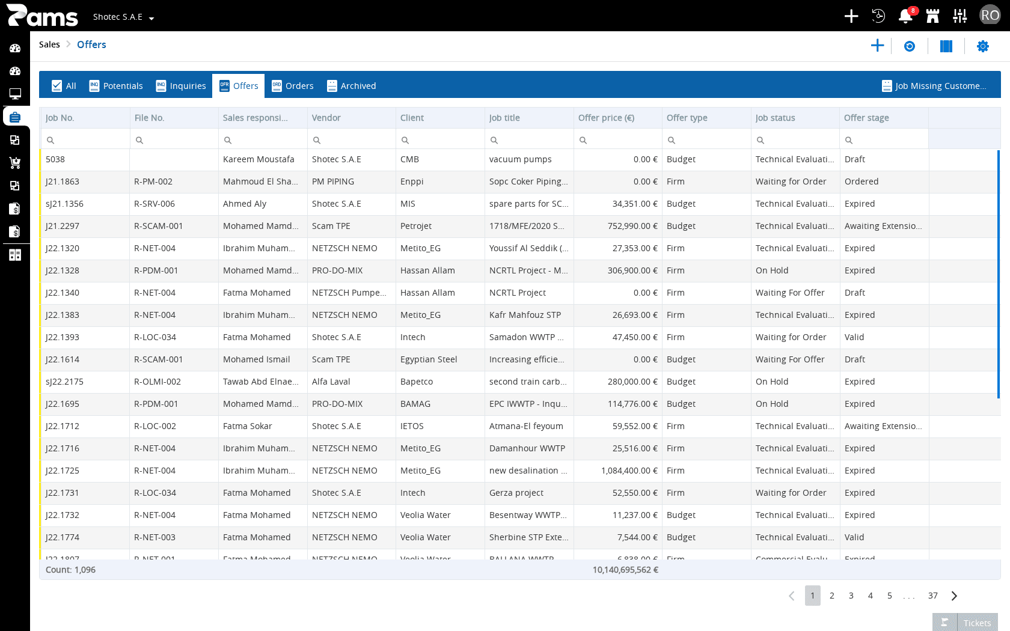Click search icon in Job No. filter
The height and width of the screenshot is (631, 1010).
click(x=50, y=140)
